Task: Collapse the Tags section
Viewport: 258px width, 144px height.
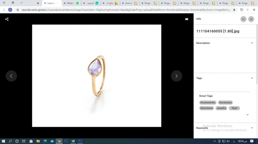Action: 252,78
